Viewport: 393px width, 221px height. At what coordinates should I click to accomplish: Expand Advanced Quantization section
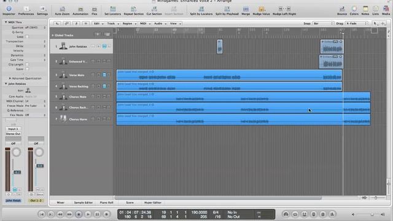(10, 78)
